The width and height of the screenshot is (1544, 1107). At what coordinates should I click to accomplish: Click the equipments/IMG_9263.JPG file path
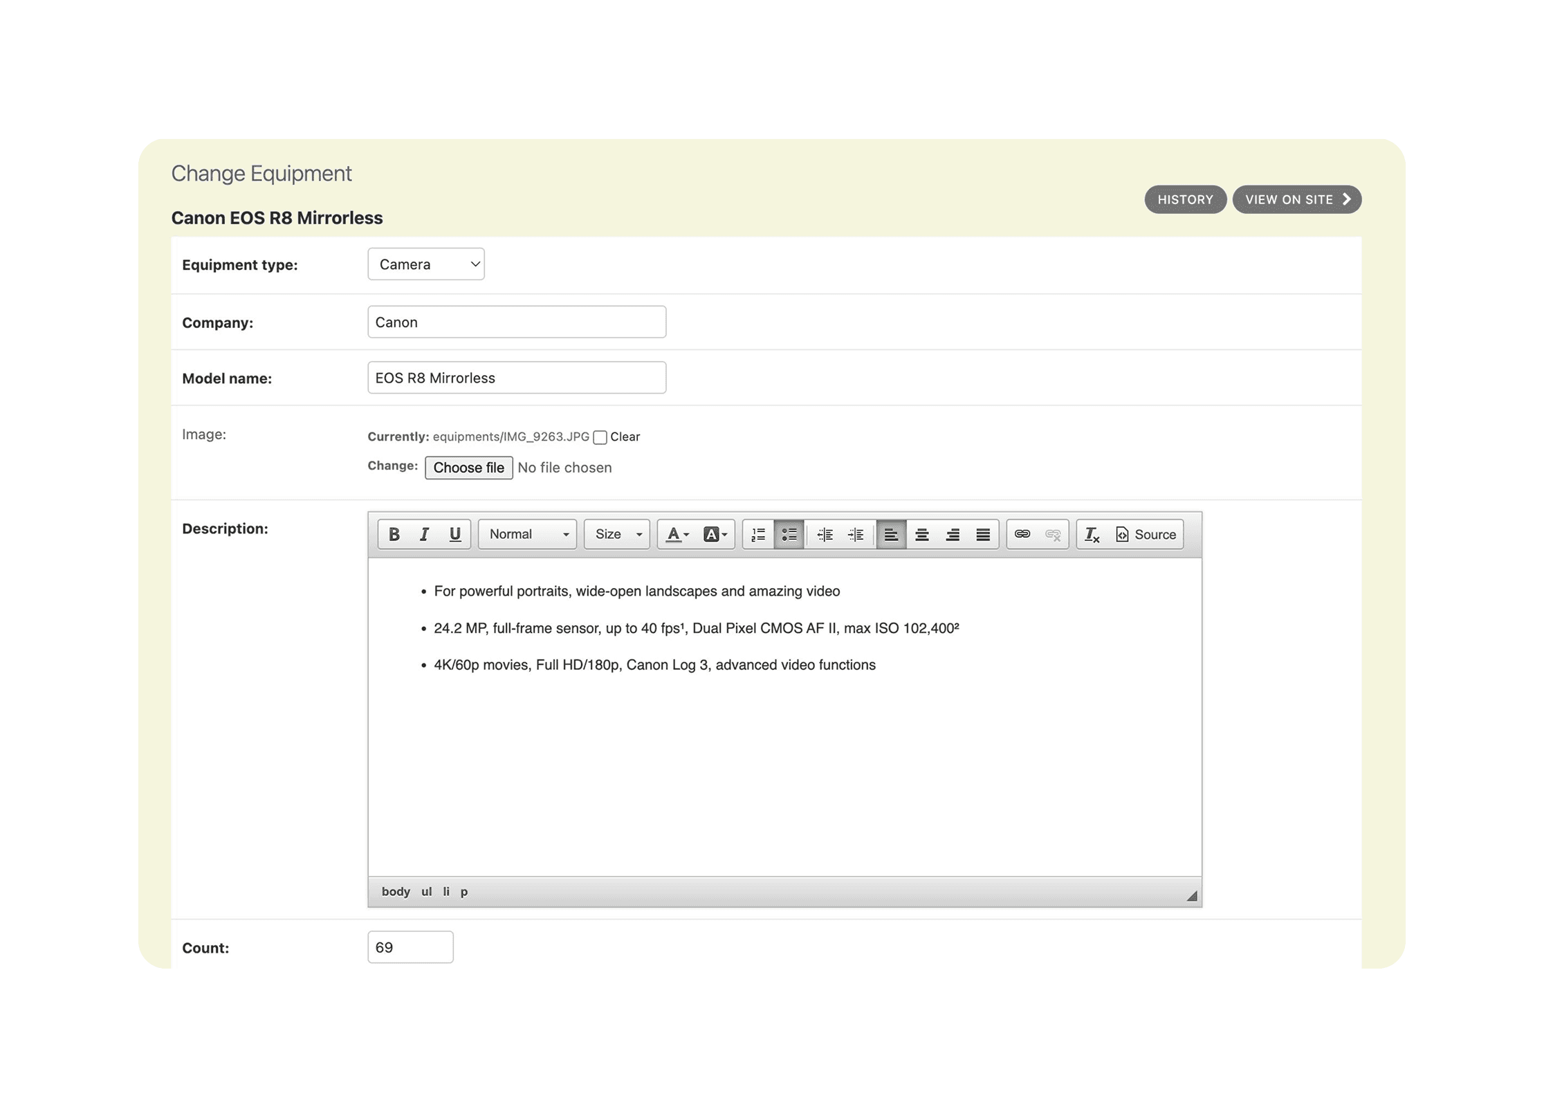click(511, 437)
